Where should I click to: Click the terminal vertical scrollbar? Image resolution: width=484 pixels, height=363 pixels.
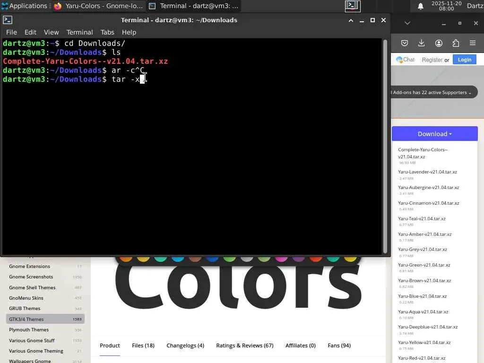pyautogui.click(x=385, y=147)
